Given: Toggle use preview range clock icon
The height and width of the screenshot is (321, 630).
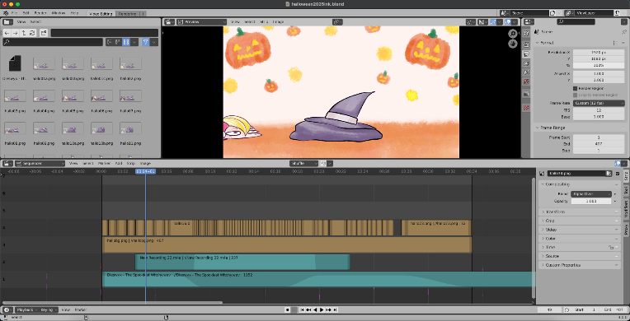Looking at the screenshot, I should click(x=567, y=309).
